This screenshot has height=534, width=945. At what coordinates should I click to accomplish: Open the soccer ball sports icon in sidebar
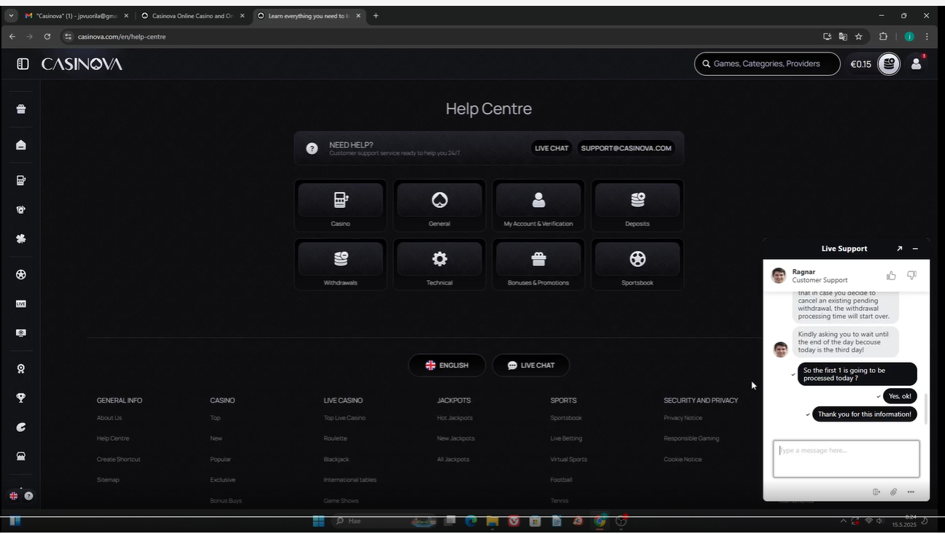pyautogui.click(x=21, y=274)
